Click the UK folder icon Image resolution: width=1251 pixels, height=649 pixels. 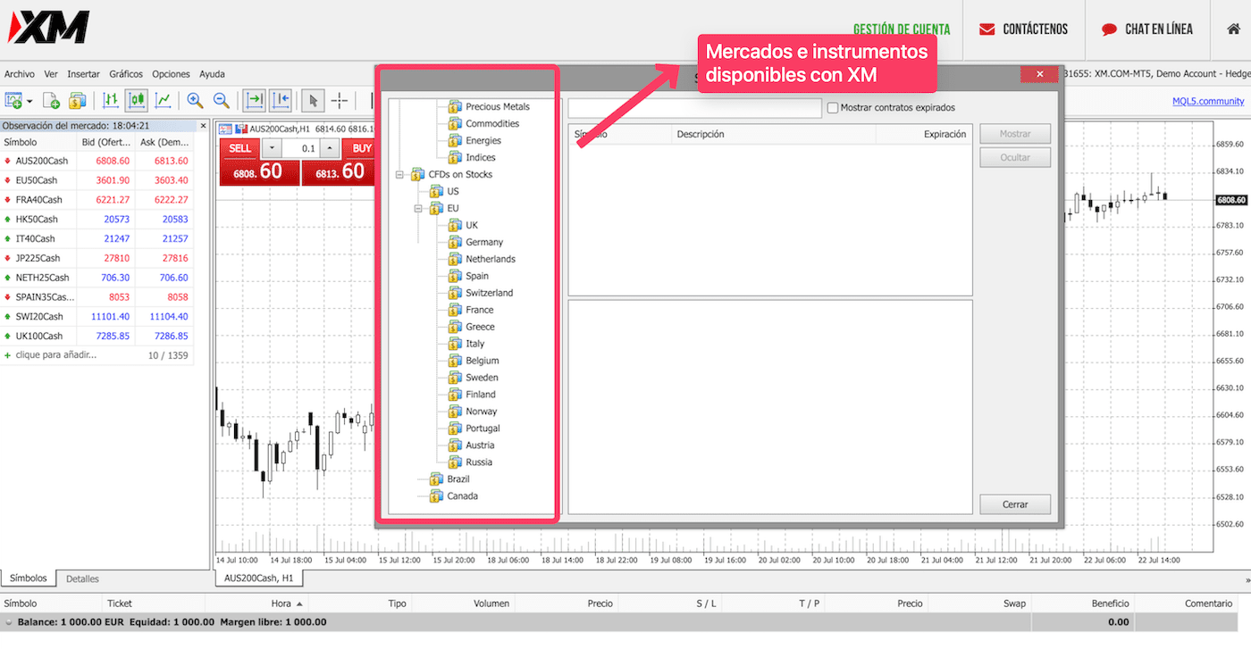[x=455, y=225]
